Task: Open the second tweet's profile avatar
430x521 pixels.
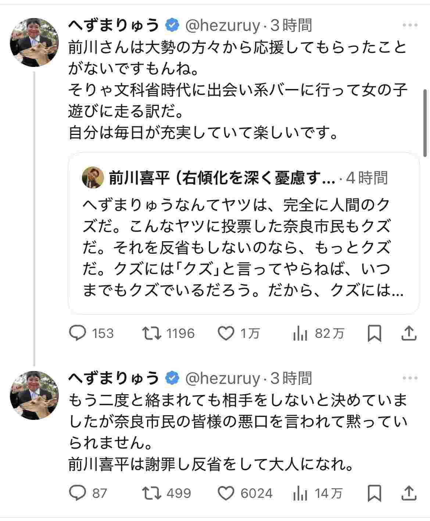Action: (34, 395)
